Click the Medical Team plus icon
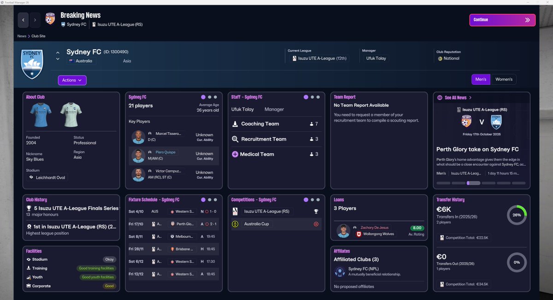 pyautogui.click(x=235, y=154)
